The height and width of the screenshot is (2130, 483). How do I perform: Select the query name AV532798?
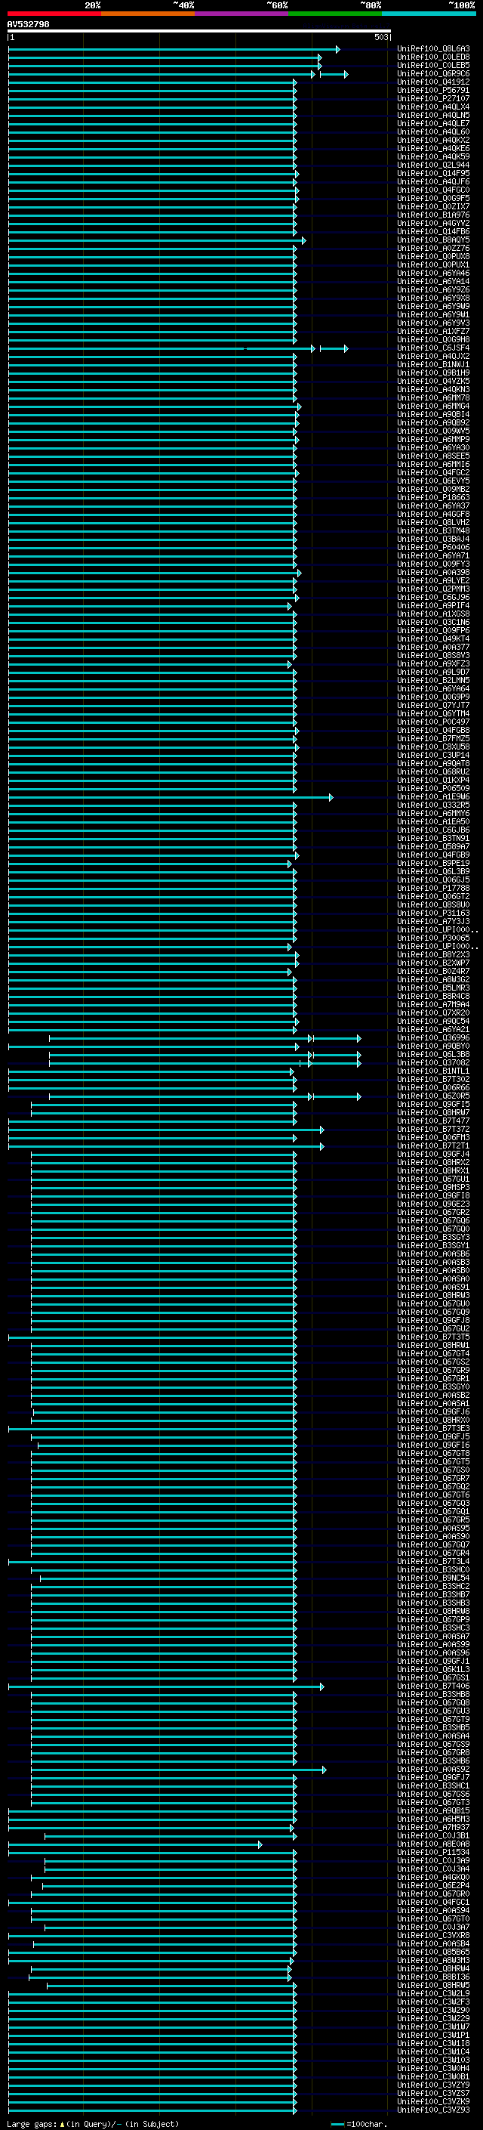(x=28, y=24)
